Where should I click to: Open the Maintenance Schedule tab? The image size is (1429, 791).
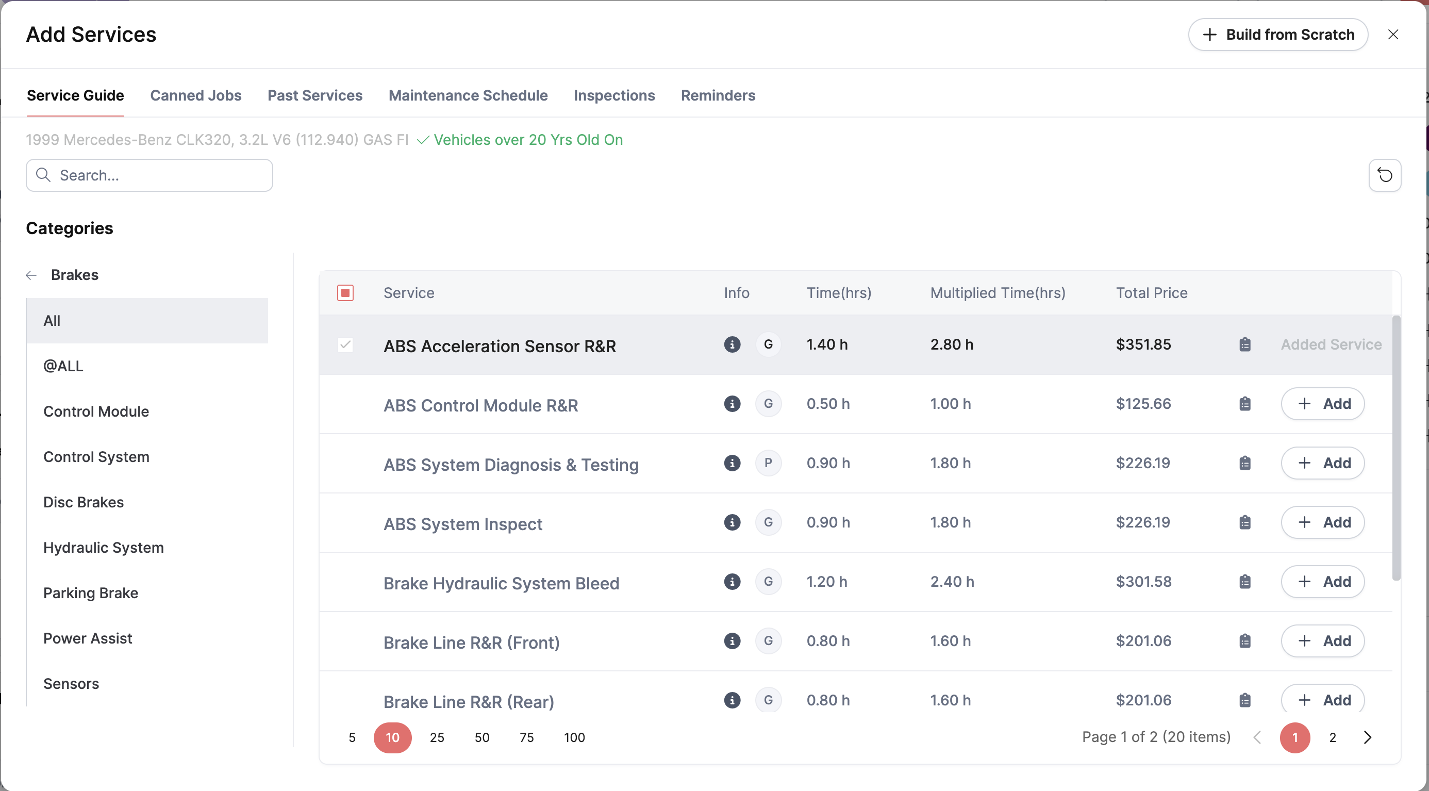(x=468, y=95)
